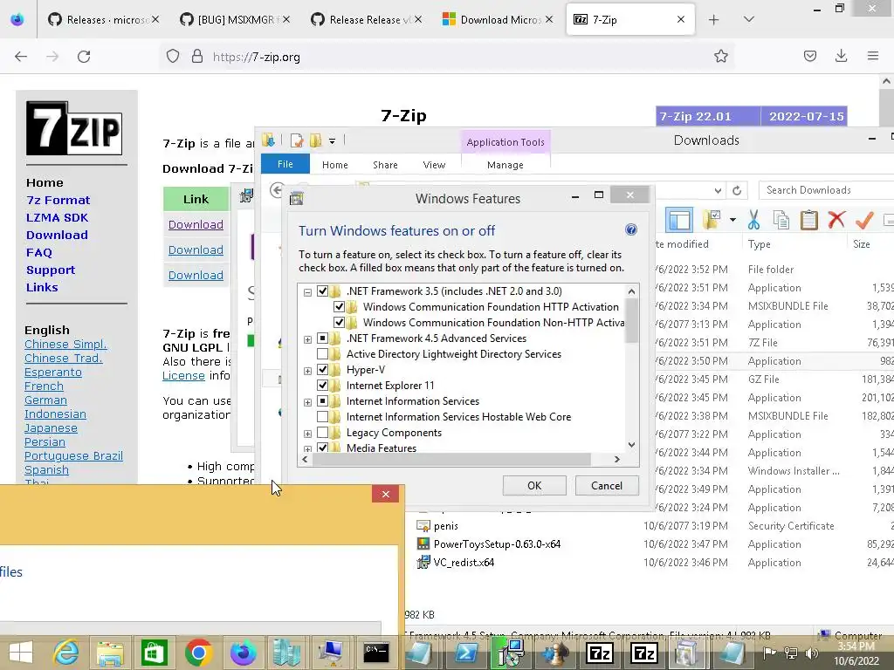This screenshot has height=670, width=894.
Task: Open the File tab in Explorer ribbon
Action: coord(285,164)
